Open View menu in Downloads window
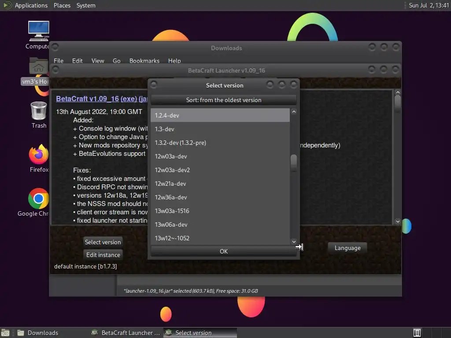 tap(98, 61)
